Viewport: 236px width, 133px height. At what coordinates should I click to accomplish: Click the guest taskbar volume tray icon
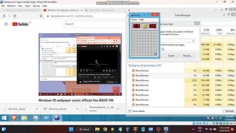[221, 118]
